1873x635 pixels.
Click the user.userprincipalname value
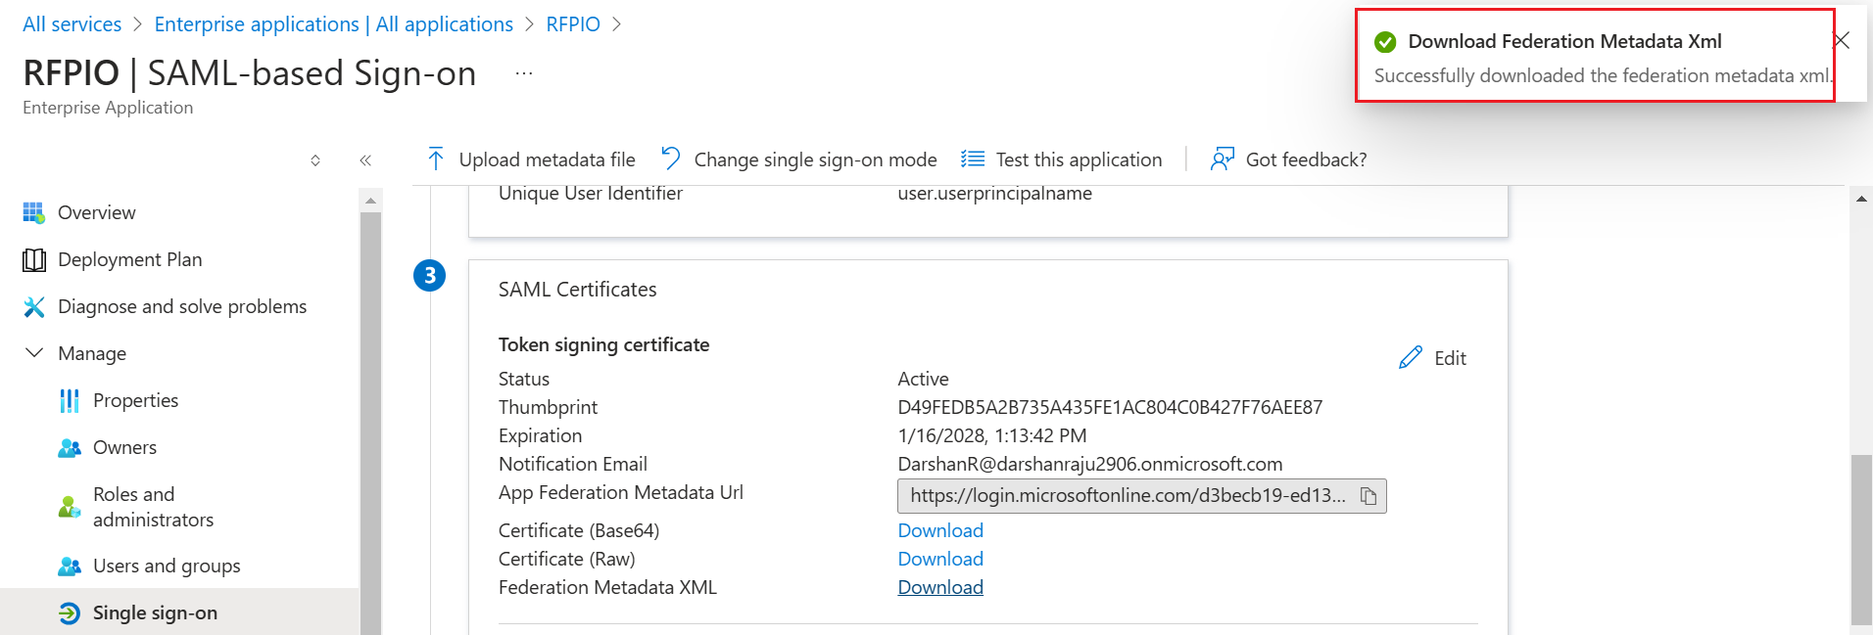(x=995, y=194)
